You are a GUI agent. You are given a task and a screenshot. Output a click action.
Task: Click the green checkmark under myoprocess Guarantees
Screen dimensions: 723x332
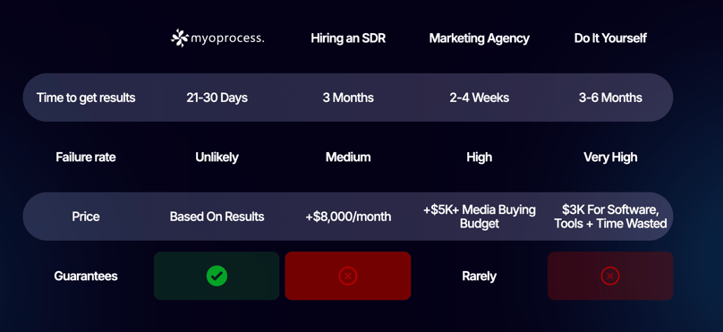[x=217, y=276]
